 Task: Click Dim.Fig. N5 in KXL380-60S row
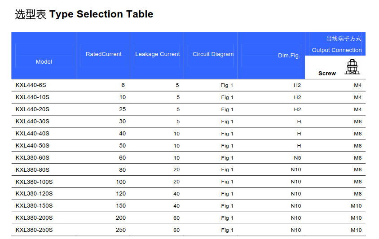point(298,158)
